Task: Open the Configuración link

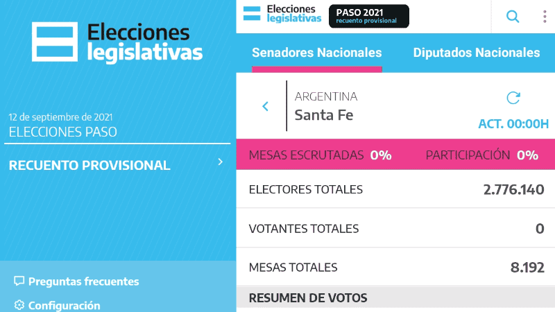Action: (64, 305)
